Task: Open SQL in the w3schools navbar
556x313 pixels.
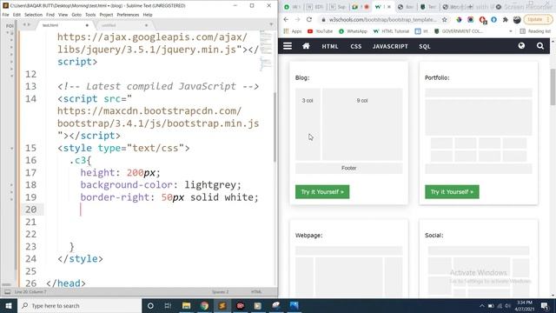Action: click(x=425, y=46)
